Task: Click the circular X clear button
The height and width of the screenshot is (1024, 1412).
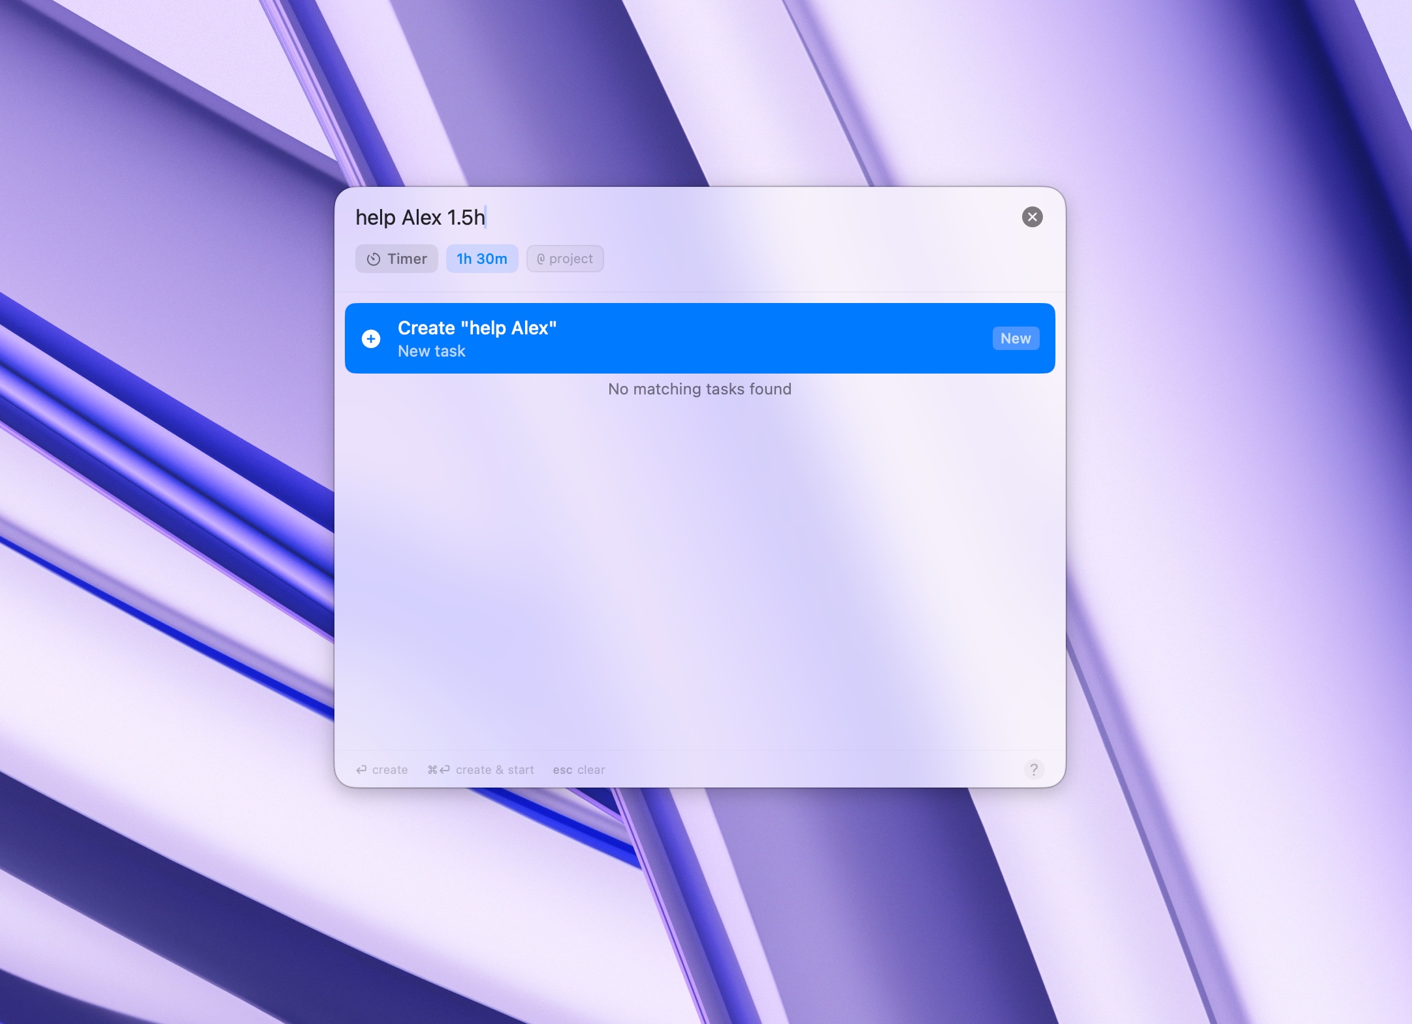Action: (x=1032, y=217)
